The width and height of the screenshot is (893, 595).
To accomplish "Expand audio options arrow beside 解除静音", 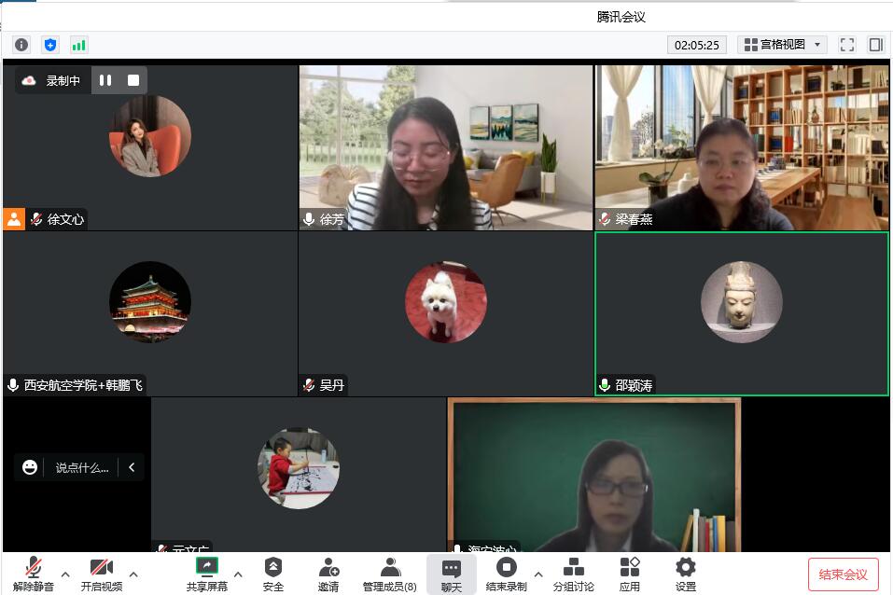I will click(65, 574).
